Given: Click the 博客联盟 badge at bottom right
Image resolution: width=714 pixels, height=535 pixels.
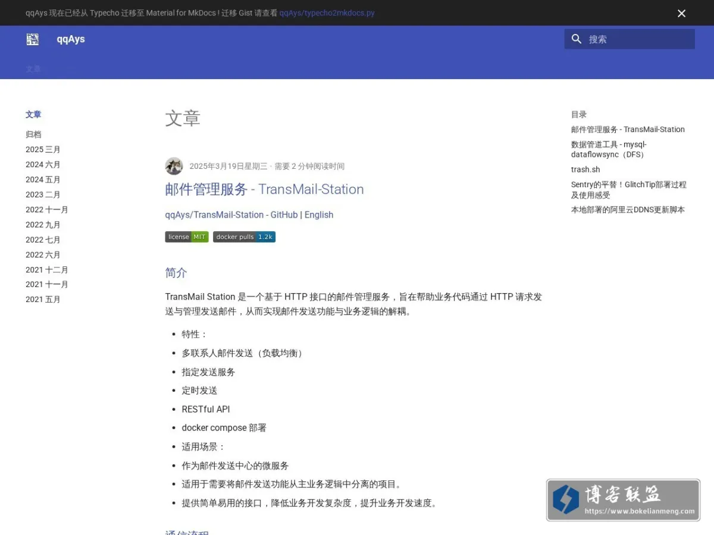Looking at the screenshot, I should [x=623, y=500].
